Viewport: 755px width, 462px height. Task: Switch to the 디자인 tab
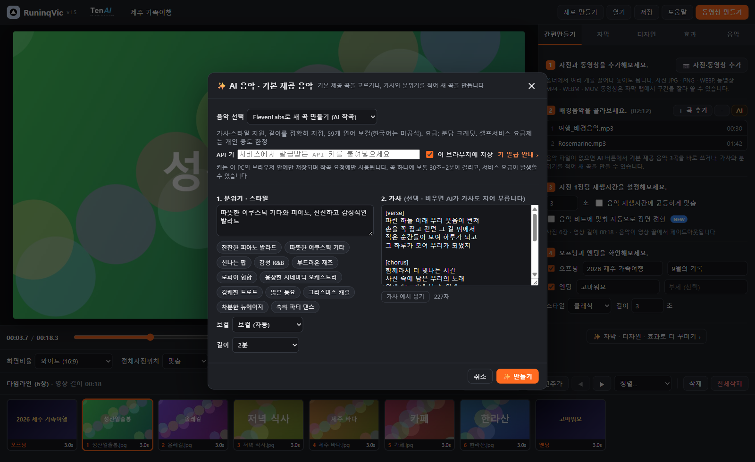(646, 34)
